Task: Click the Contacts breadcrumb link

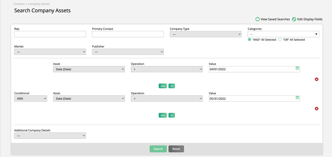Action: pyautogui.click(x=19, y=4)
